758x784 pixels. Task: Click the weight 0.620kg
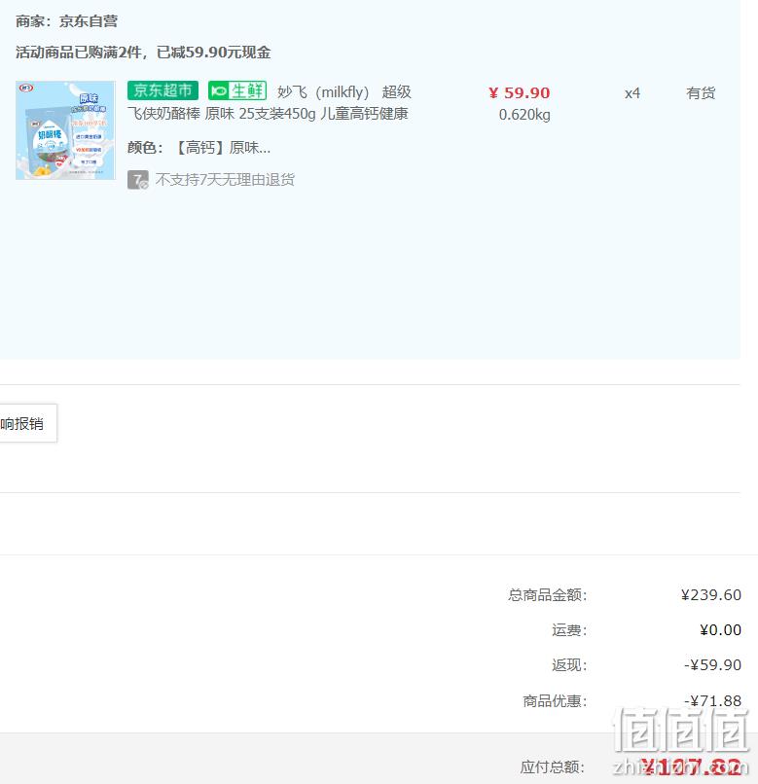point(524,115)
